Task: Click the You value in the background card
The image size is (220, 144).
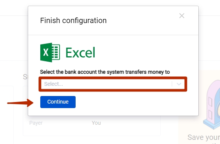Action: 96,123
